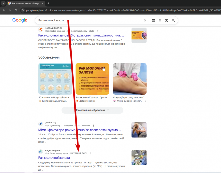Open the Добрый прогноз result thumbnail image

tap(139, 35)
